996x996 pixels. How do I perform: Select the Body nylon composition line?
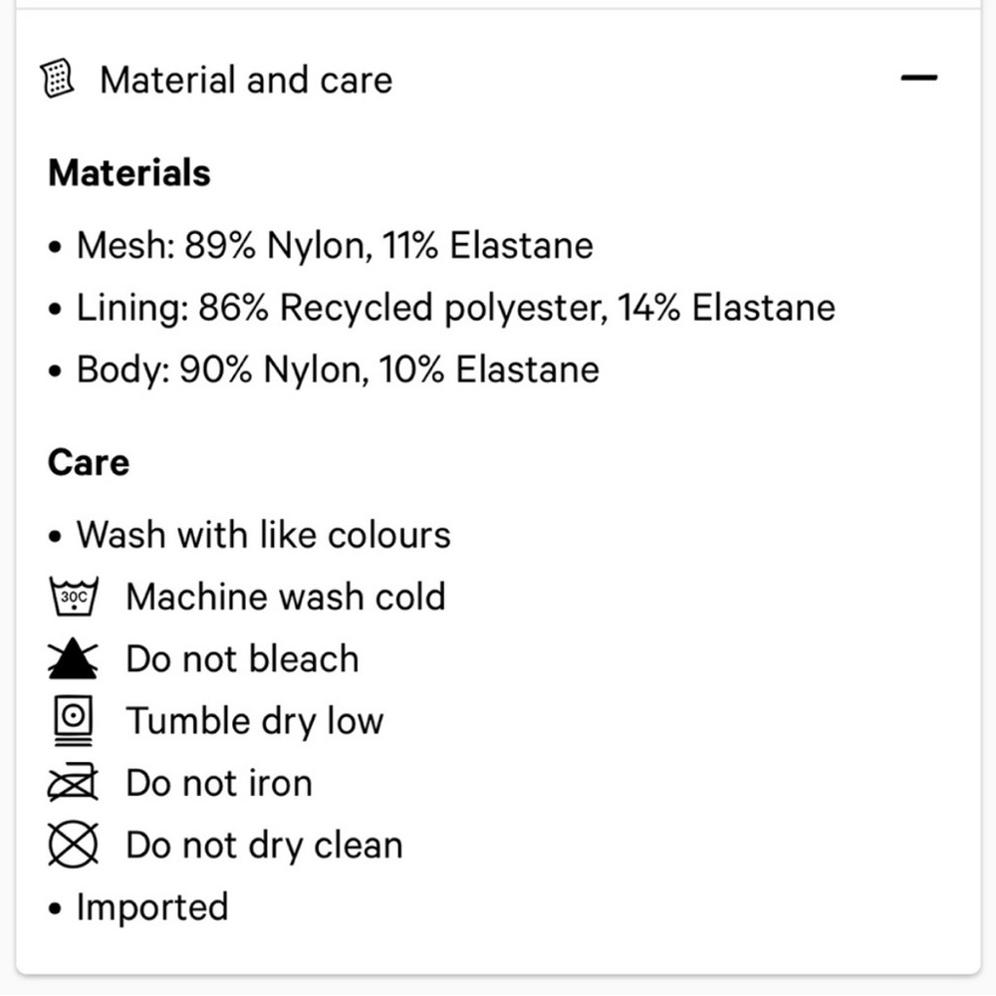(338, 370)
